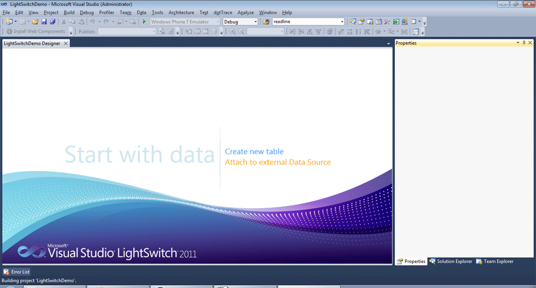The image size is (536, 288).
Task: Expand standard toolbar overflow options arrow
Action: tap(425, 22)
